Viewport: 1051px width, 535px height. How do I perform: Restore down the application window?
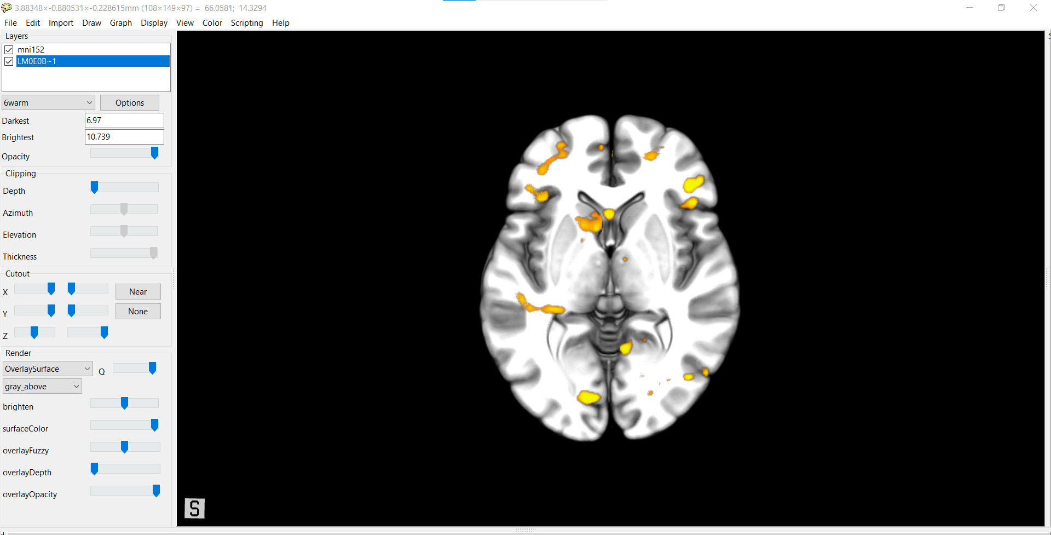coord(1001,8)
